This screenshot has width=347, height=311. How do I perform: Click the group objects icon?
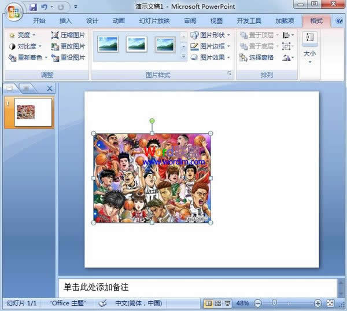(288, 46)
